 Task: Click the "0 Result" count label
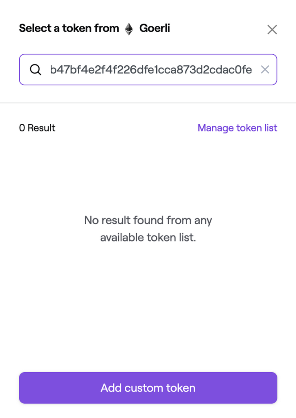point(37,128)
